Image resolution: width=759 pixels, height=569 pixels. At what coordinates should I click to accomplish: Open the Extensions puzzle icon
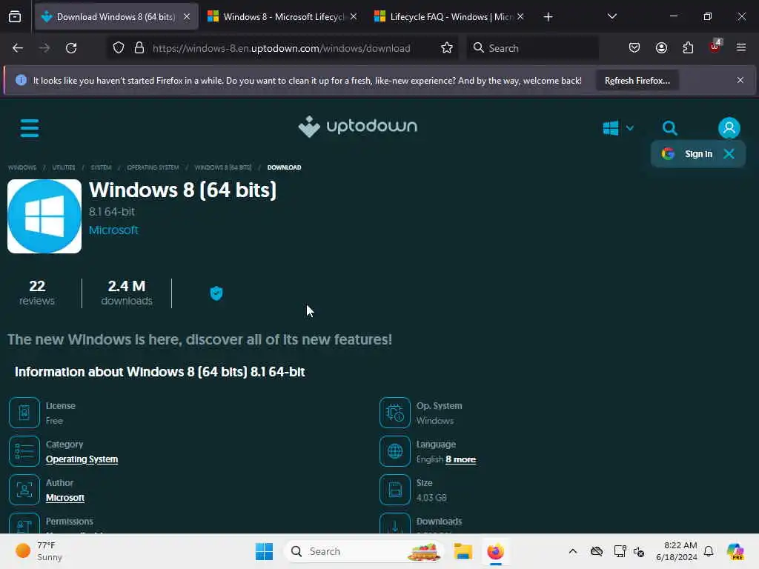[x=688, y=48]
